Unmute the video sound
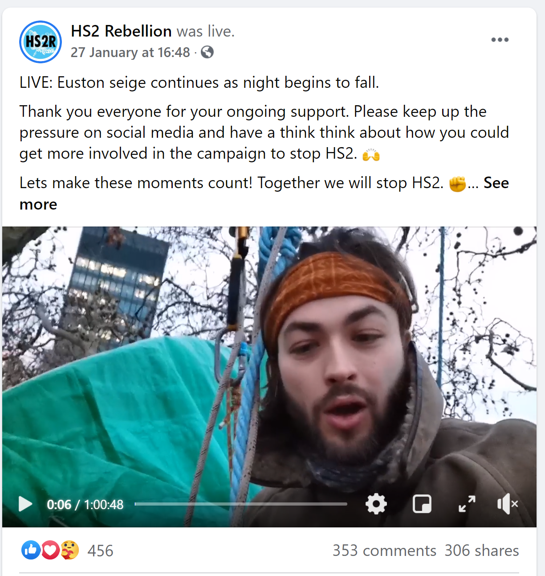This screenshot has height=576, width=545. click(508, 504)
